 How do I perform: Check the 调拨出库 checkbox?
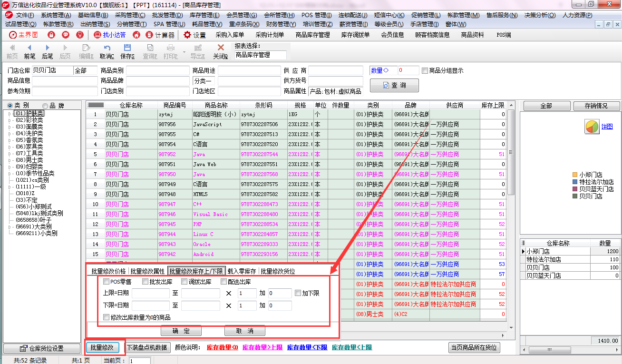[x=185, y=282]
